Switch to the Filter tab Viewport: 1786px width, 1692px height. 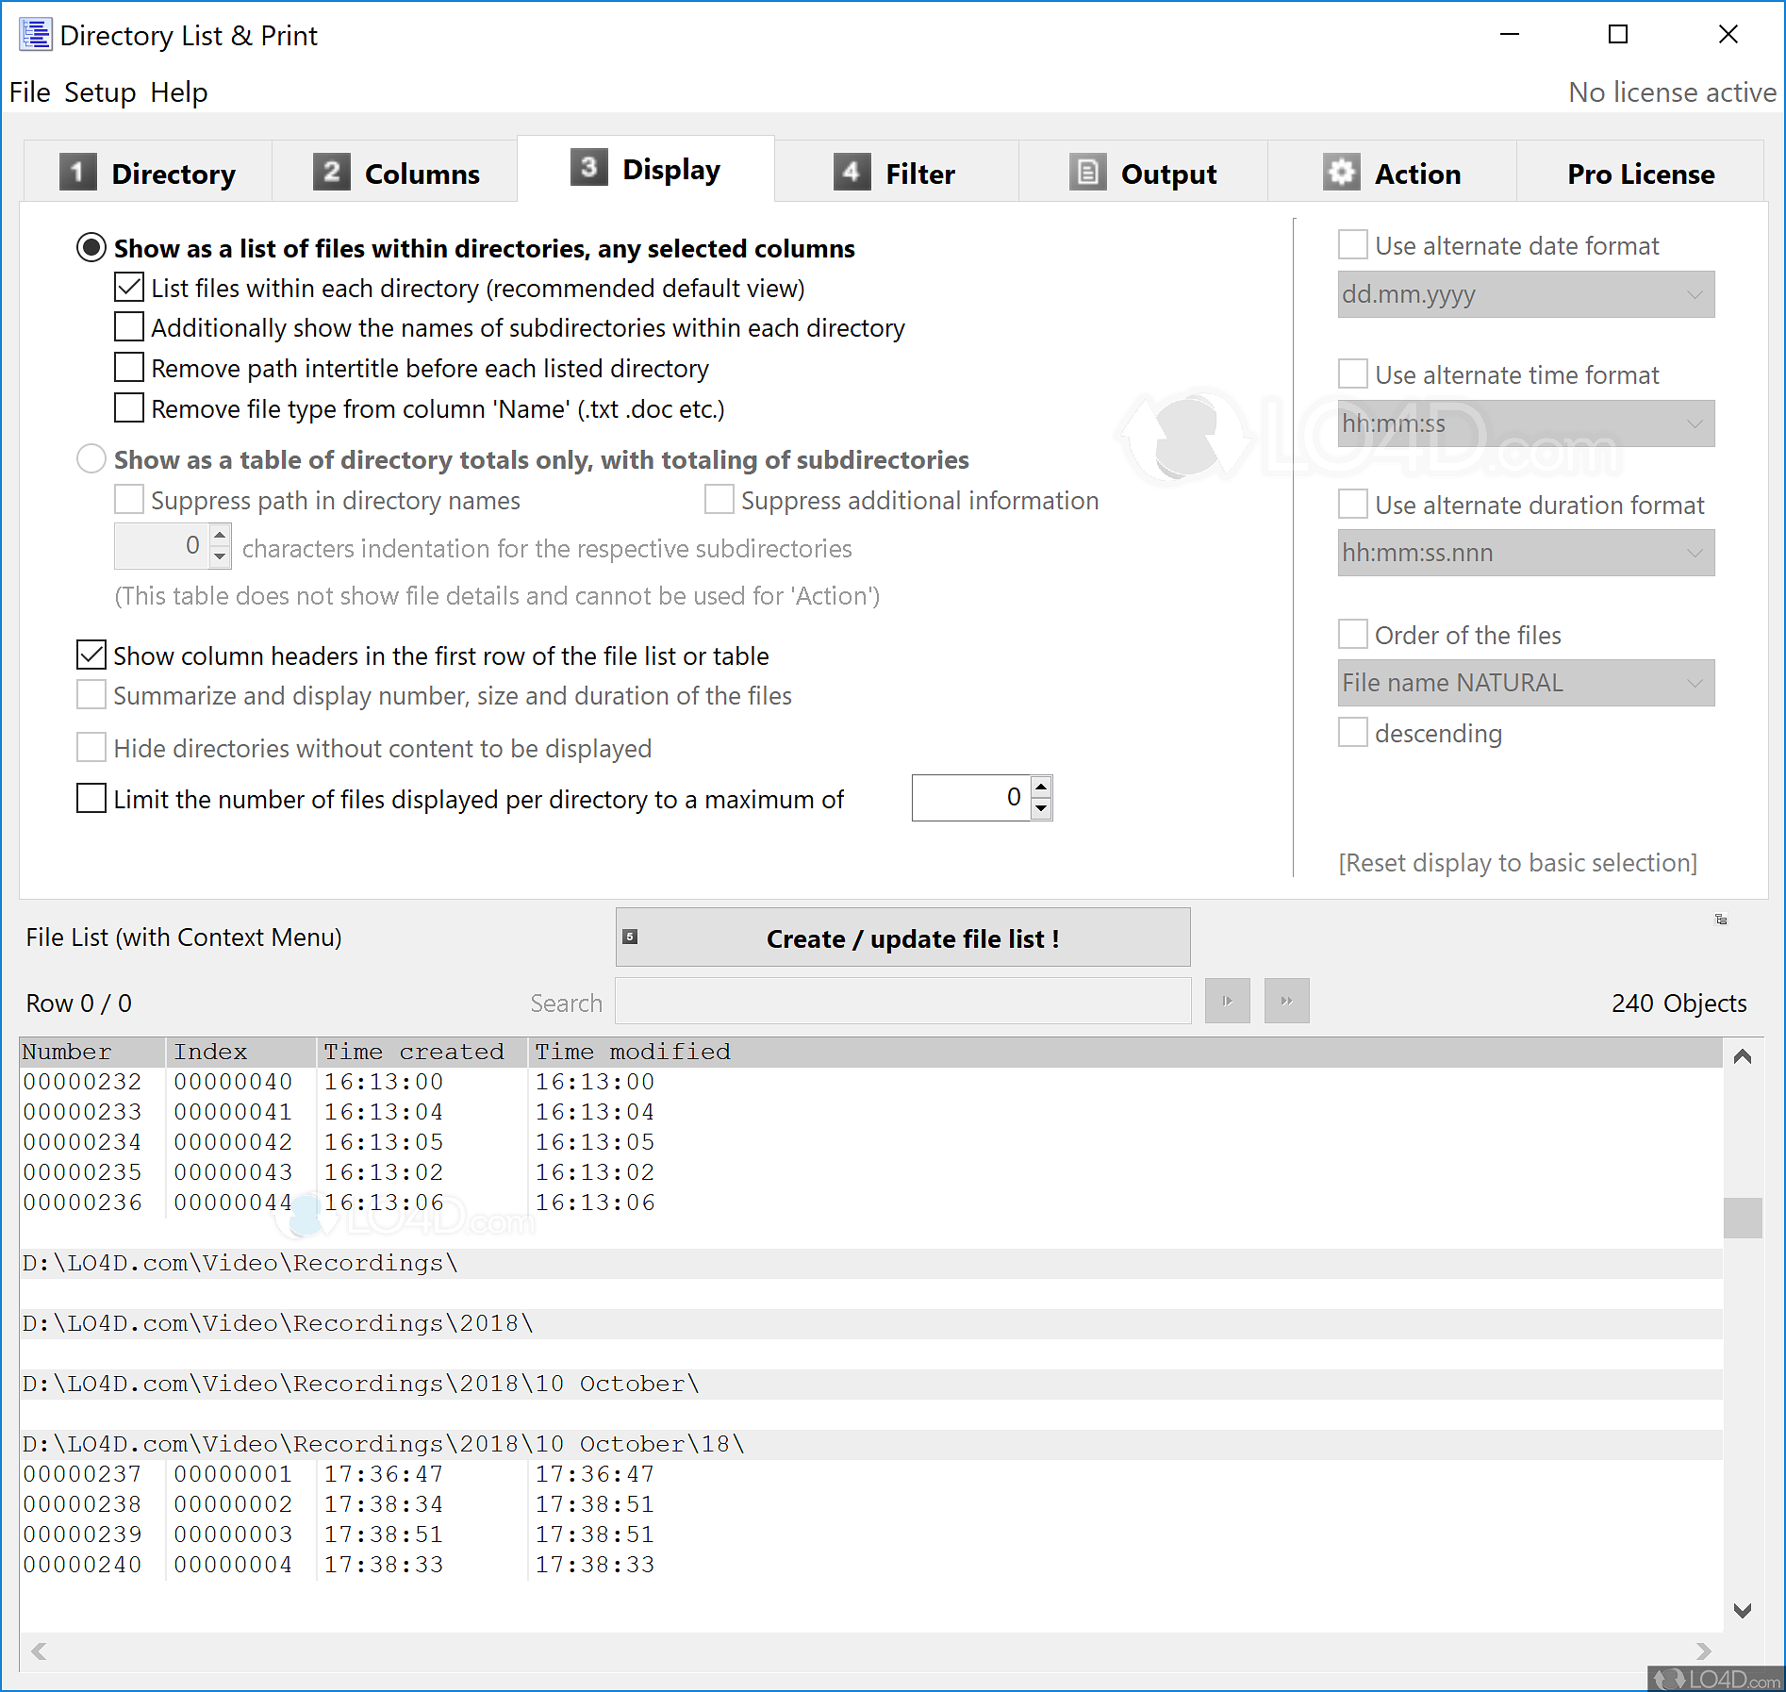896,173
